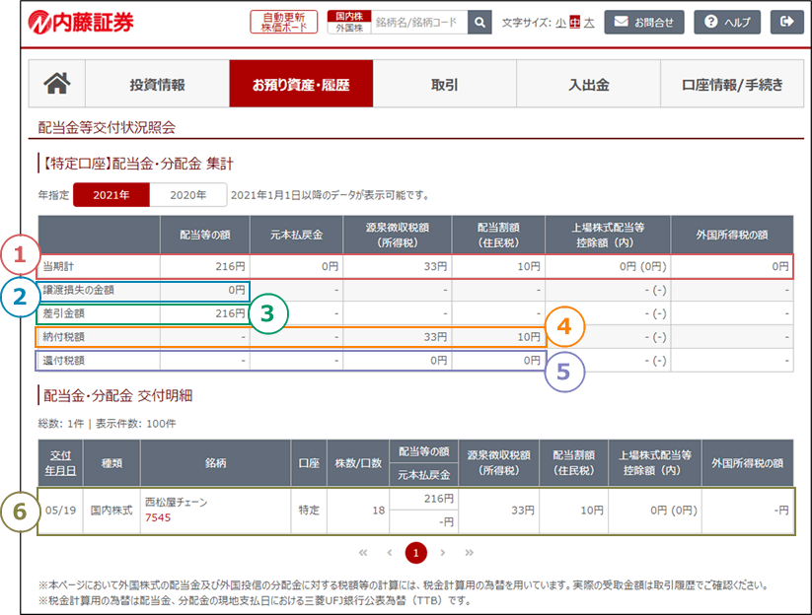Select 国内株 domestic stock toggle
This screenshot has width=812, height=615.
[x=348, y=16]
